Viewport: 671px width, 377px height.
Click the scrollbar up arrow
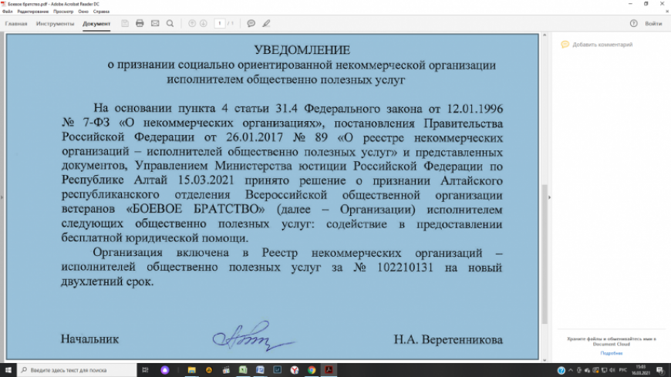(545, 35)
